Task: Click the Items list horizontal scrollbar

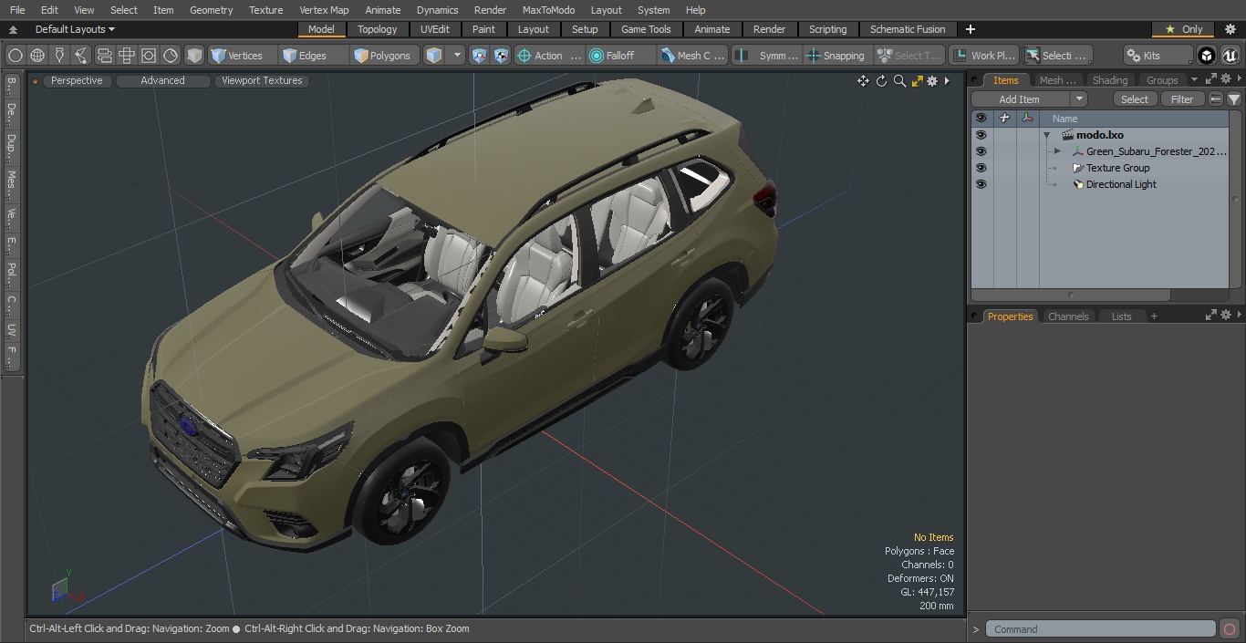Action: [1071, 296]
